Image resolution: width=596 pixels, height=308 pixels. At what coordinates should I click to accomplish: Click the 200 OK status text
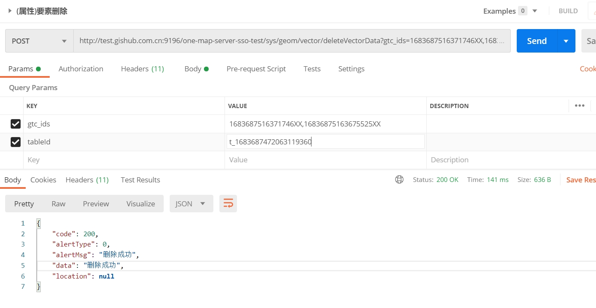(447, 180)
